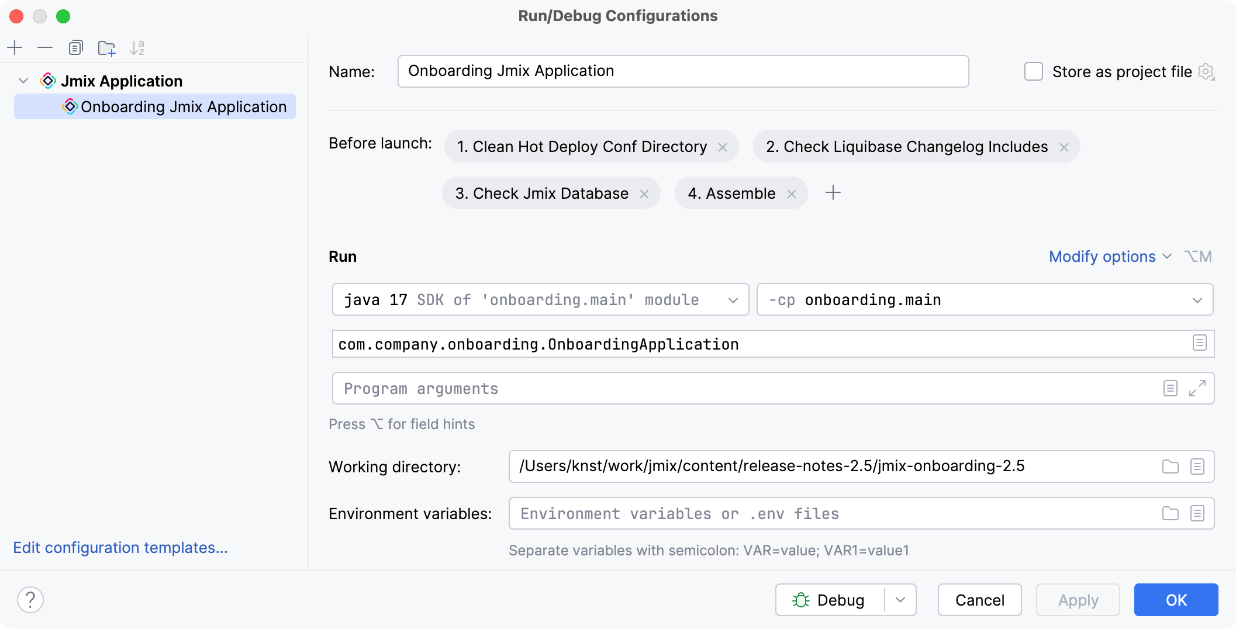Browse for main class icon

tap(1200, 343)
